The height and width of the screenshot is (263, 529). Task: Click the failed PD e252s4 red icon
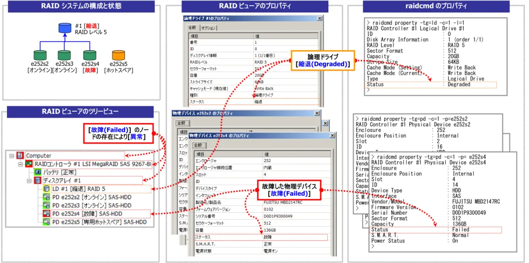(46, 214)
